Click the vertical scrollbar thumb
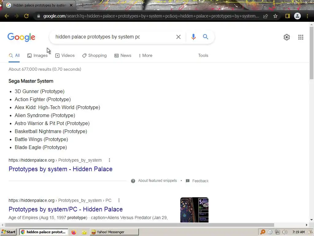The width and height of the screenshot is (314, 236). click(x=312, y=53)
